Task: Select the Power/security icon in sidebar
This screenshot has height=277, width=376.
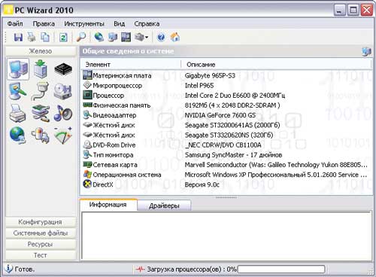Action: 41,135
